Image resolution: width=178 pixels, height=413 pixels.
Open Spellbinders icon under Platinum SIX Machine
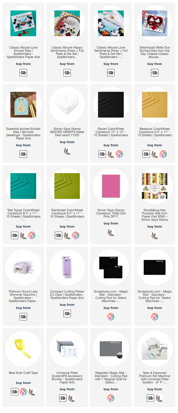tap(150, 398)
